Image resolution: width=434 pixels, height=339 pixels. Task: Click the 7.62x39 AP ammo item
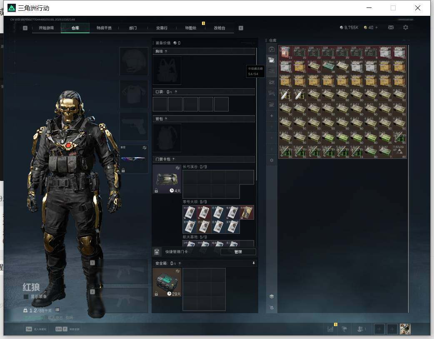tap(399, 151)
